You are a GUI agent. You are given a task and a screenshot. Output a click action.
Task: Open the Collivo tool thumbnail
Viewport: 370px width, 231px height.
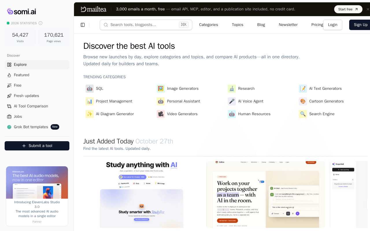pos(266,194)
